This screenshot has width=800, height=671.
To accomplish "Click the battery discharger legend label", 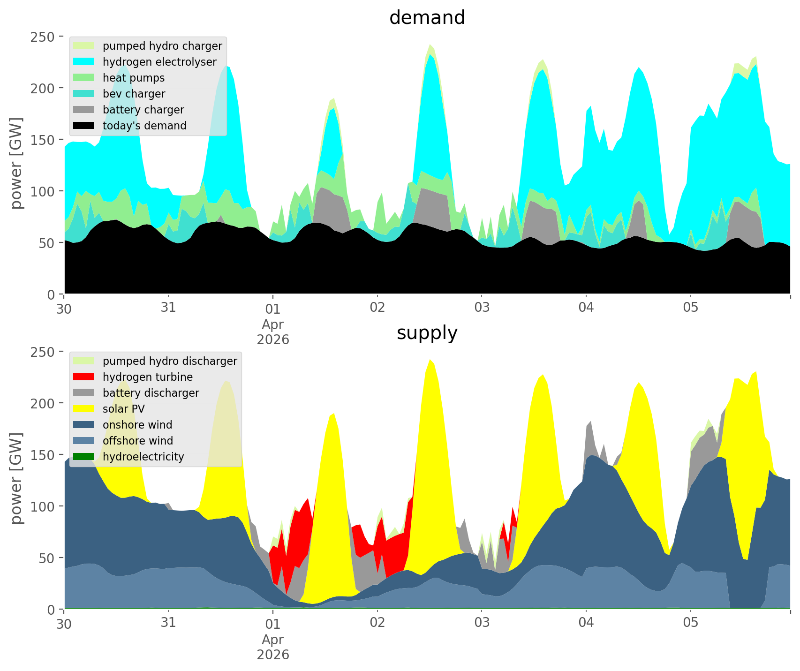I will [x=151, y=393].
